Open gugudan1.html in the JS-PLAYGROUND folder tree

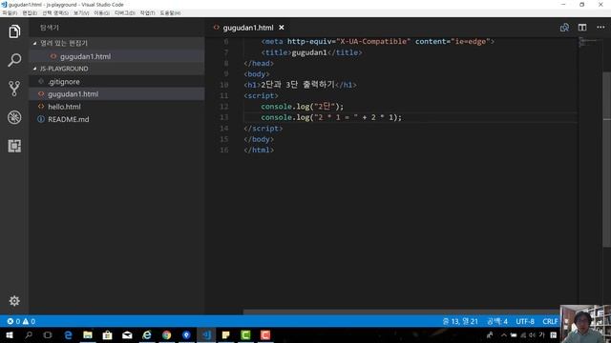[x=116, y=94]
